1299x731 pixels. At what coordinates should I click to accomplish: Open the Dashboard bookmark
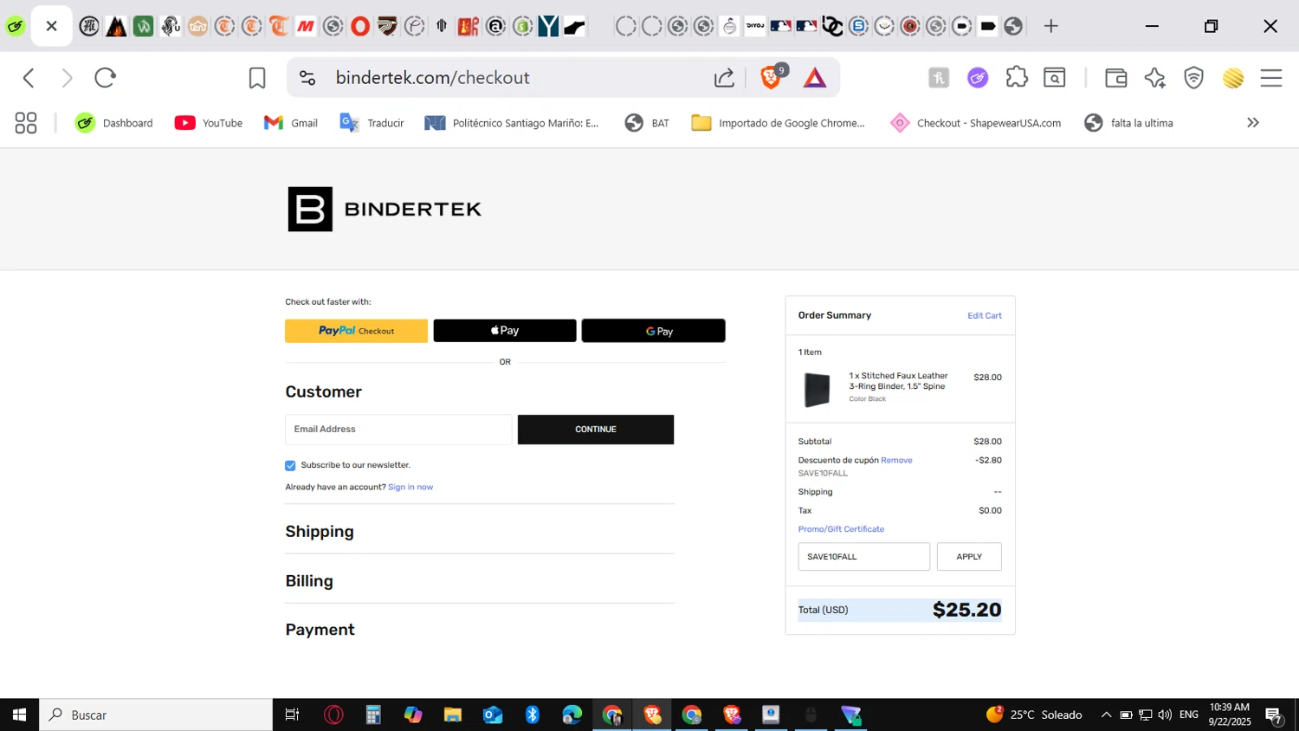(x=113, y=123)
